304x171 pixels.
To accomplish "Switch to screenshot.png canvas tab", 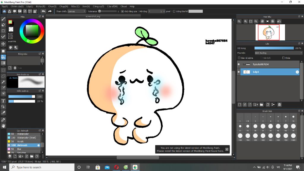I will point(93,17).
